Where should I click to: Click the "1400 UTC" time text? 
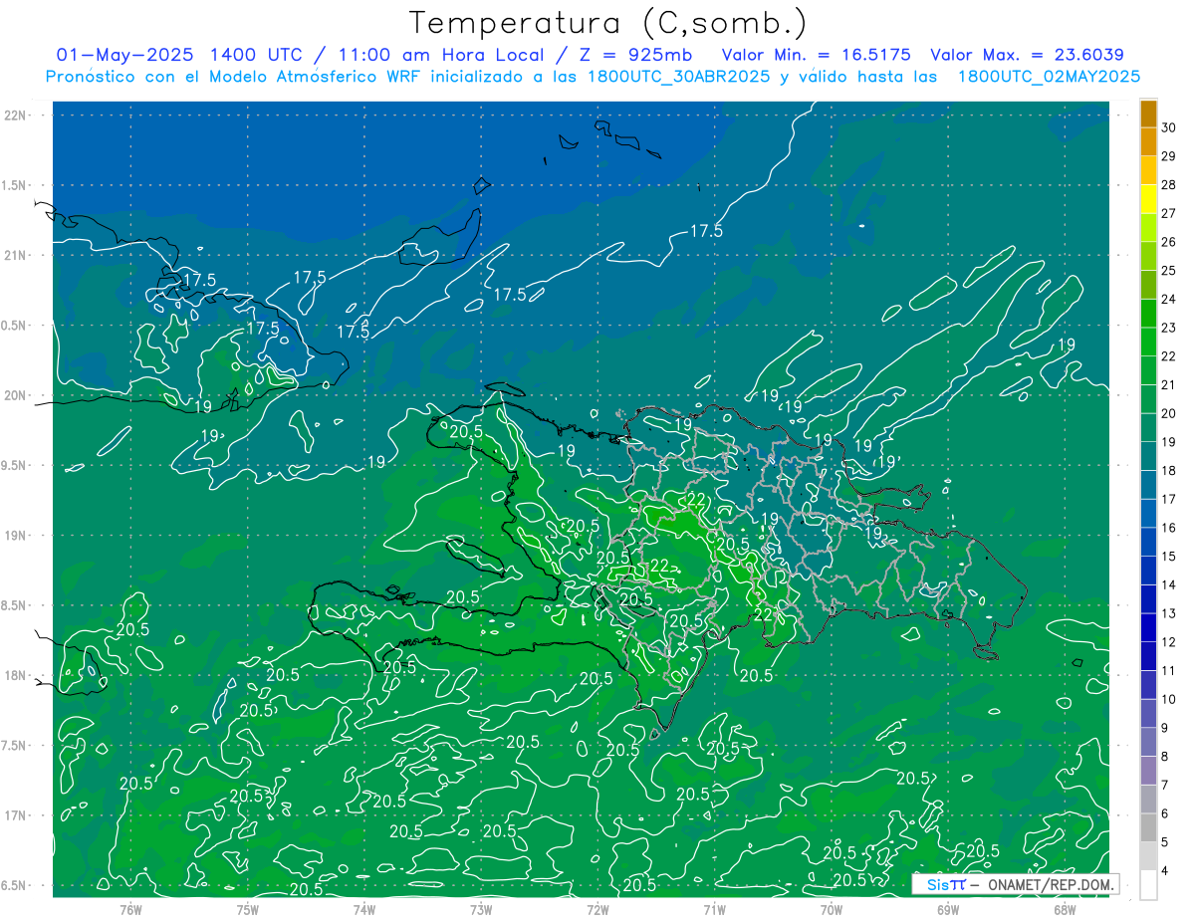coord(254,55)
